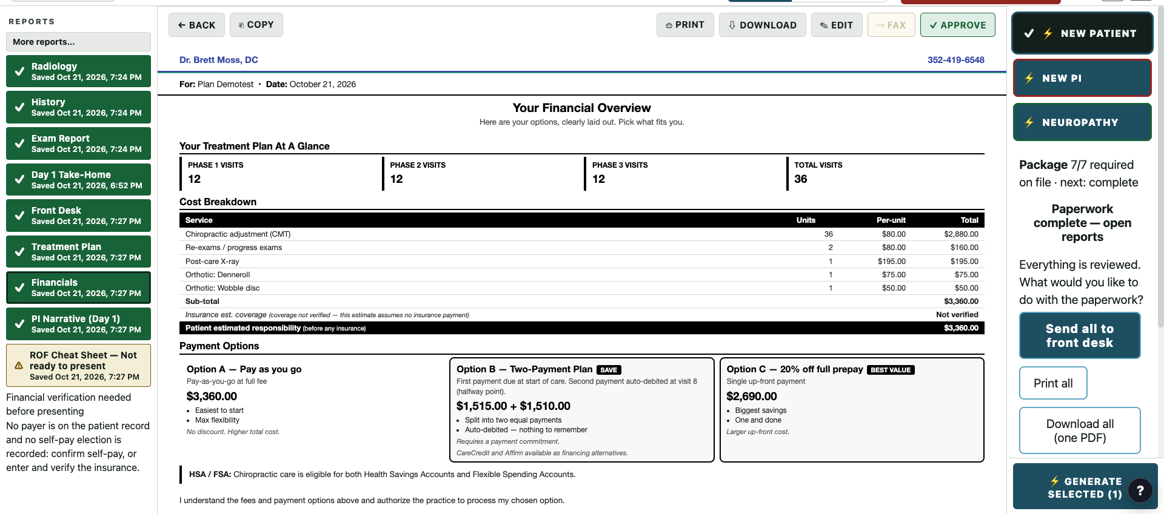Select the Financials report tab
The width and height of the screenshot is (1164, 514).
click(78, 288)
